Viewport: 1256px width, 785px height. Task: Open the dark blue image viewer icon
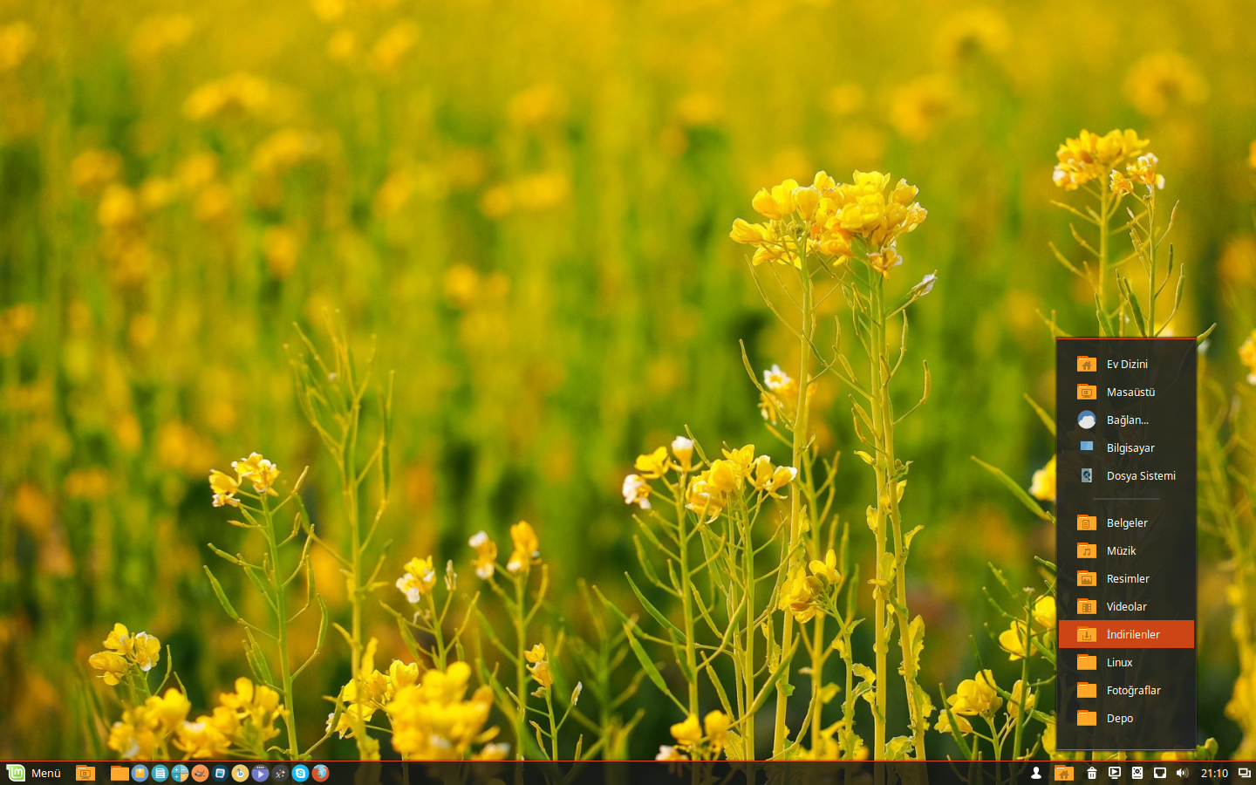coord(220,773)
